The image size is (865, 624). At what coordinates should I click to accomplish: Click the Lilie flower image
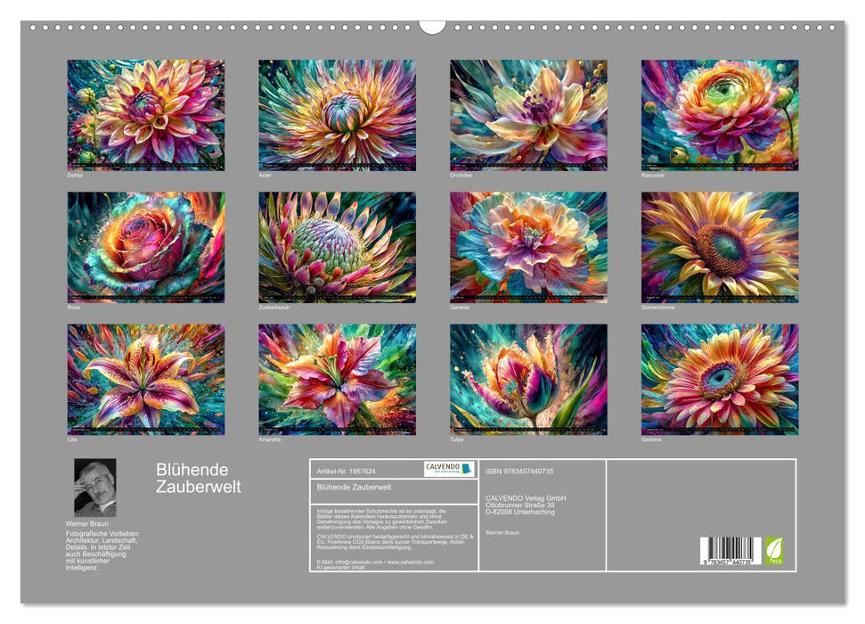146,379
